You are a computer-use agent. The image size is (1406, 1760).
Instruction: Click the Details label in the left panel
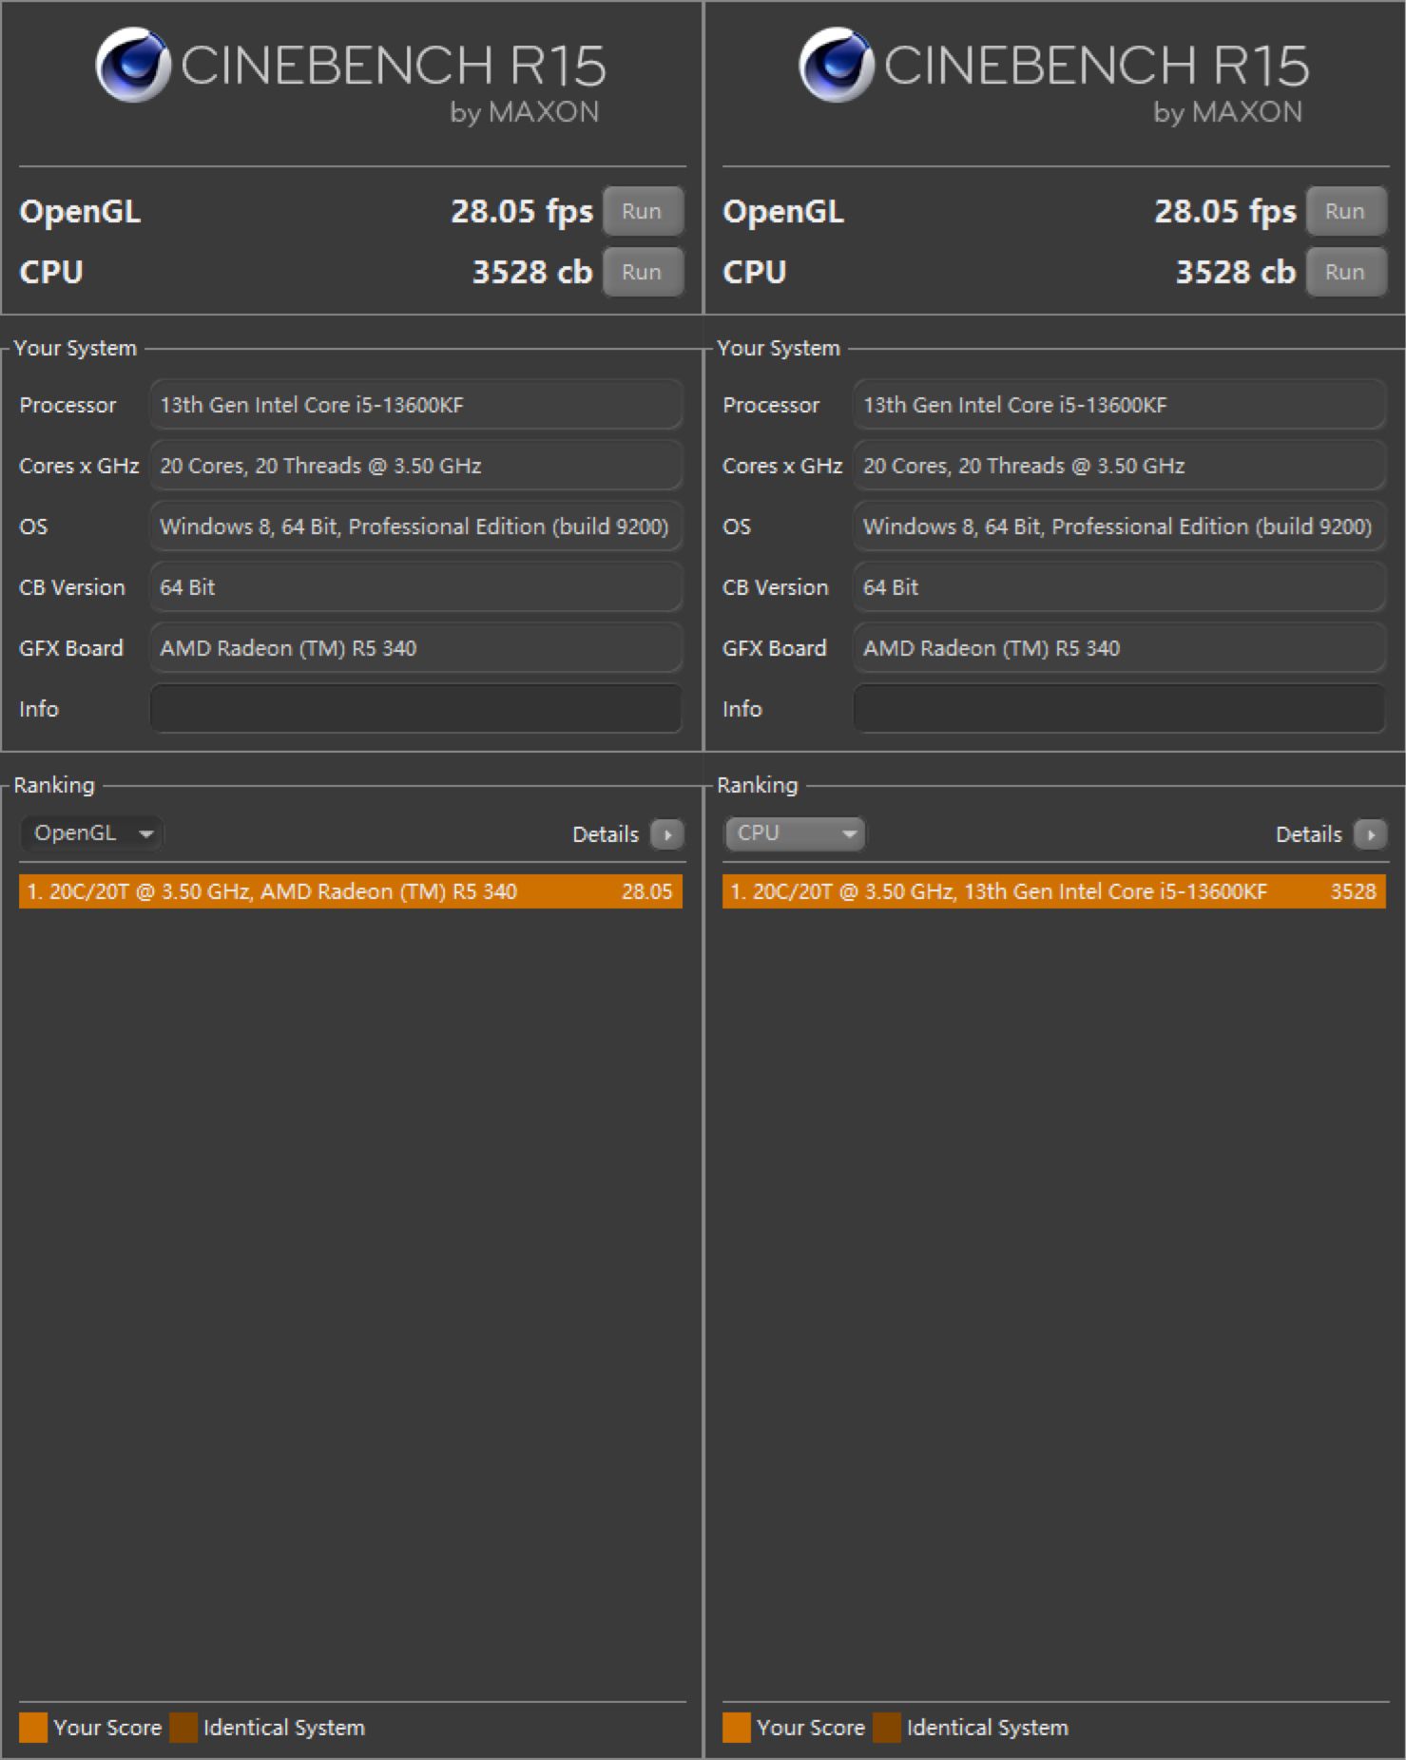click(x=606, y=834)
